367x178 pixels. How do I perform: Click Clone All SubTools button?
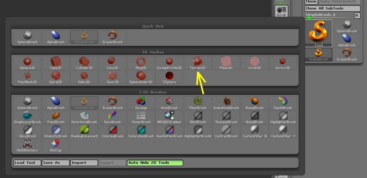click(x=333, y=8)
